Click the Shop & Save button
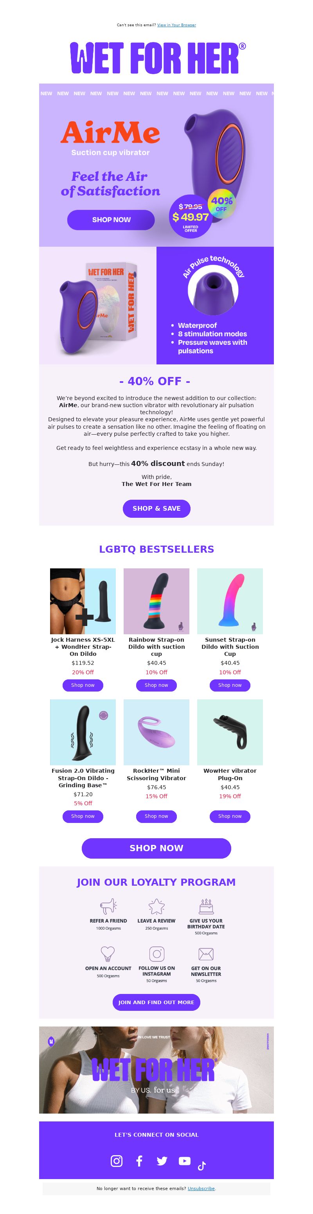The image size is (313, 1214). [156, 508]
